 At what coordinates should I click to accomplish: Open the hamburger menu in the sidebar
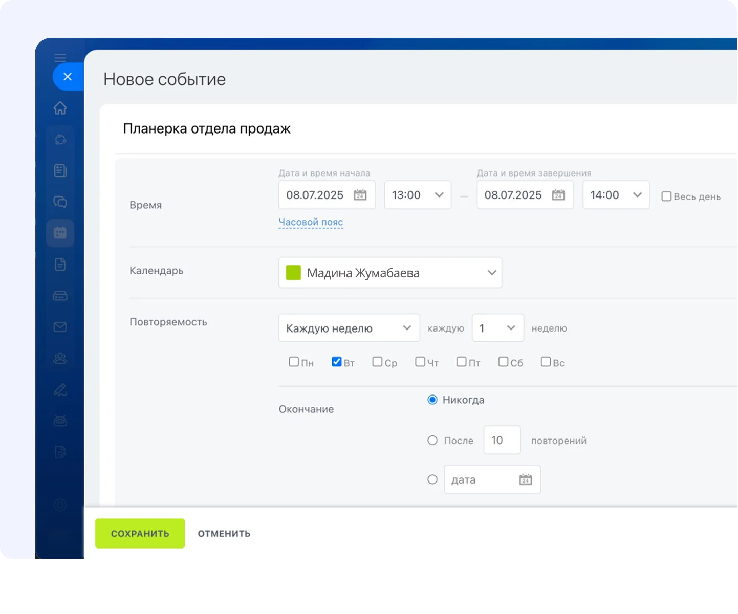pyautogui.click(x=60, y=57)
